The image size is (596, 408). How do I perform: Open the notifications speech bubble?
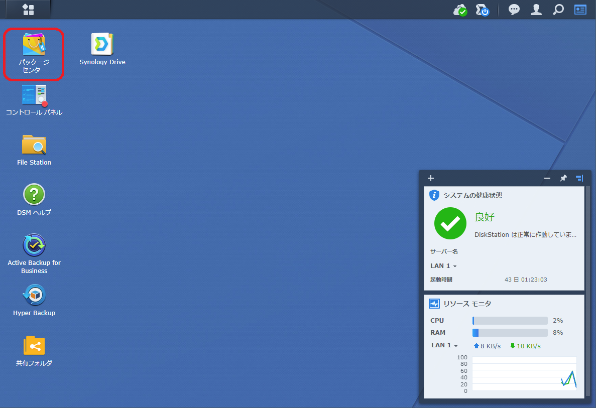(x=514, y=10)
